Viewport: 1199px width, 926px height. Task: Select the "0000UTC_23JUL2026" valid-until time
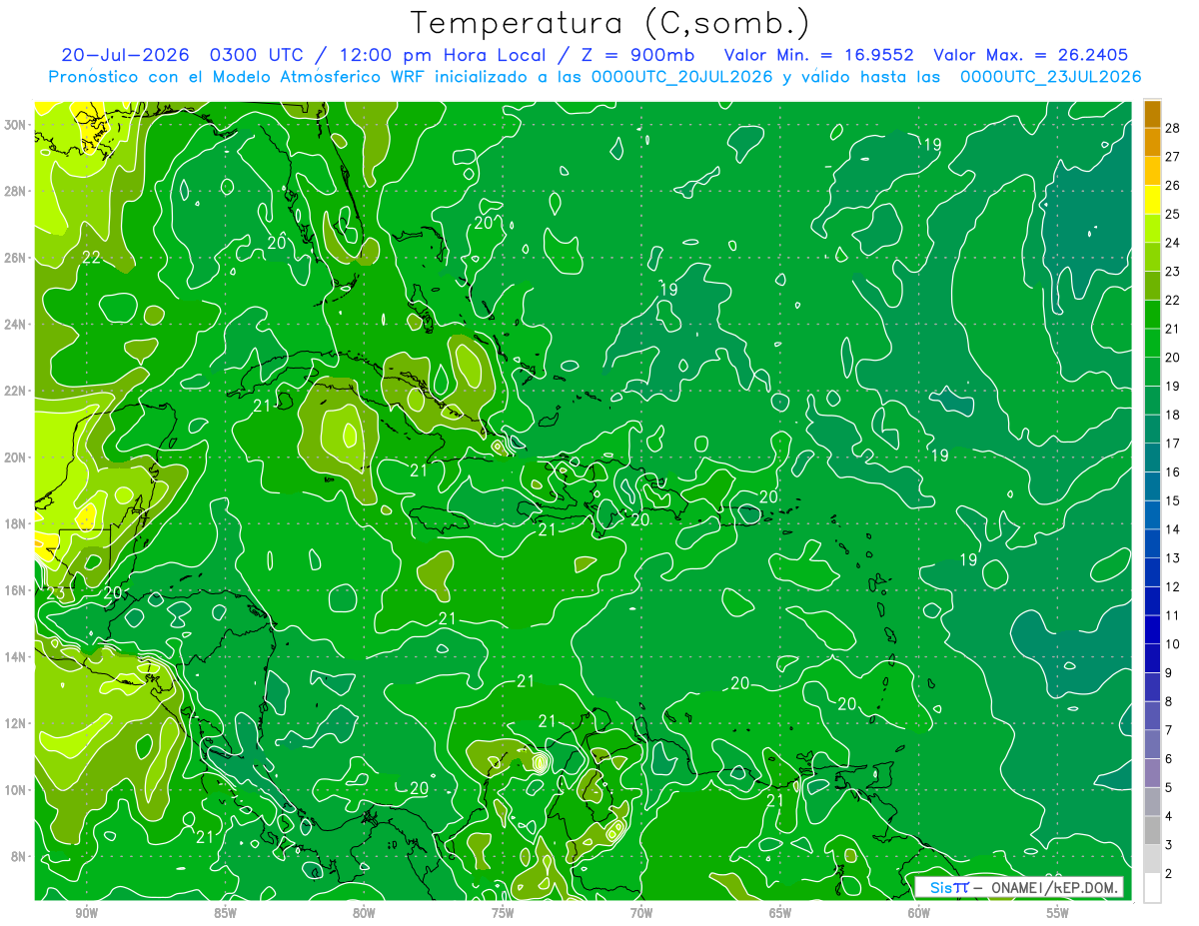pos(1050,77)
